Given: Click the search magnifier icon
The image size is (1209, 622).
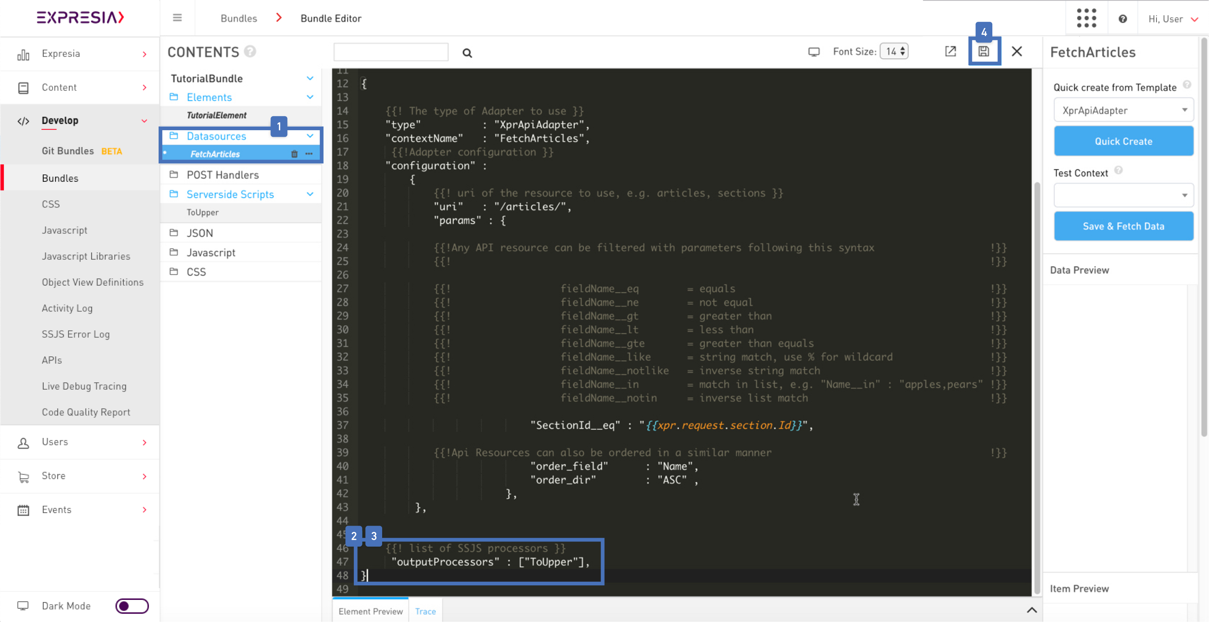Looking at the screenshot, I should pyautogui.click(x=466, y=53).
